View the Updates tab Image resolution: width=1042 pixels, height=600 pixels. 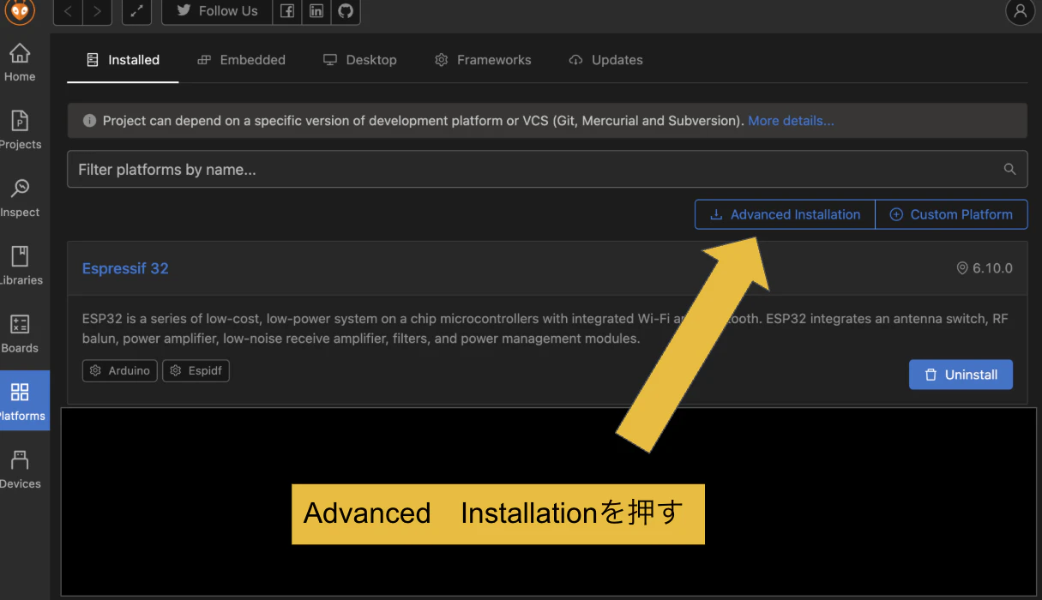pos(605,59)
